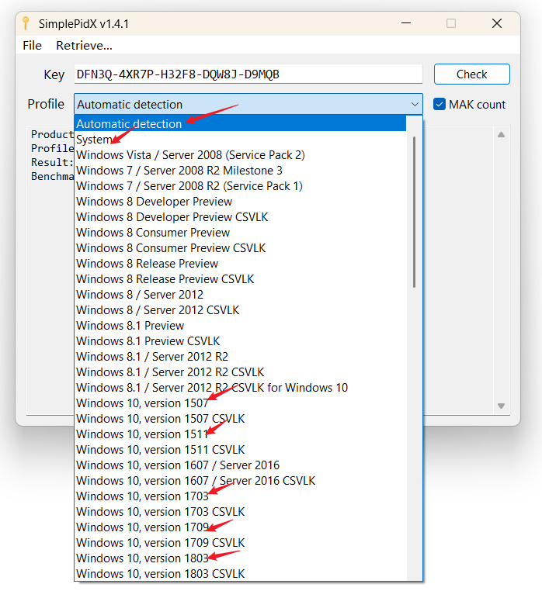Screen dimensions: 542x591
Task: Select Windows 8 Release Preview CSVLK
Action: coord(240,278)
